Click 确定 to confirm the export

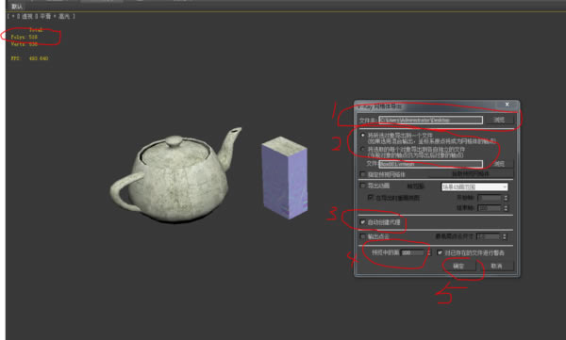click(x=458, y=267)
